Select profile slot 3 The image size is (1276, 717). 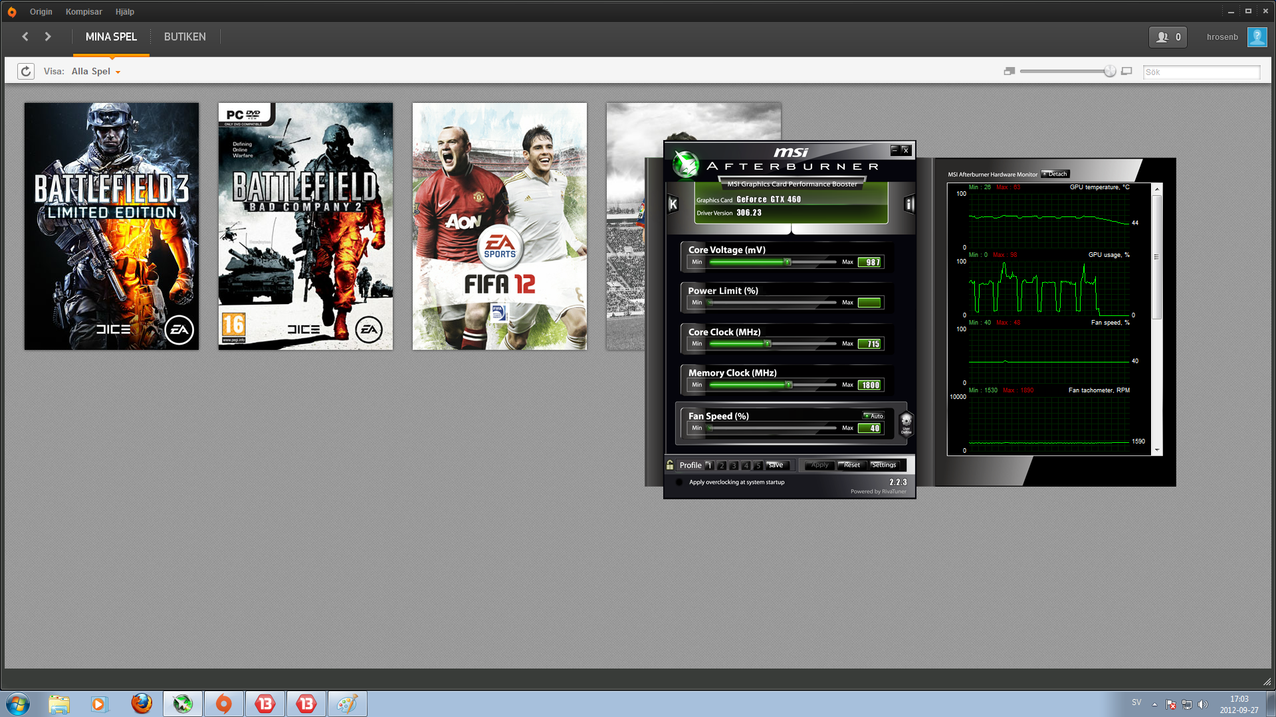click(x=734, y=465)
